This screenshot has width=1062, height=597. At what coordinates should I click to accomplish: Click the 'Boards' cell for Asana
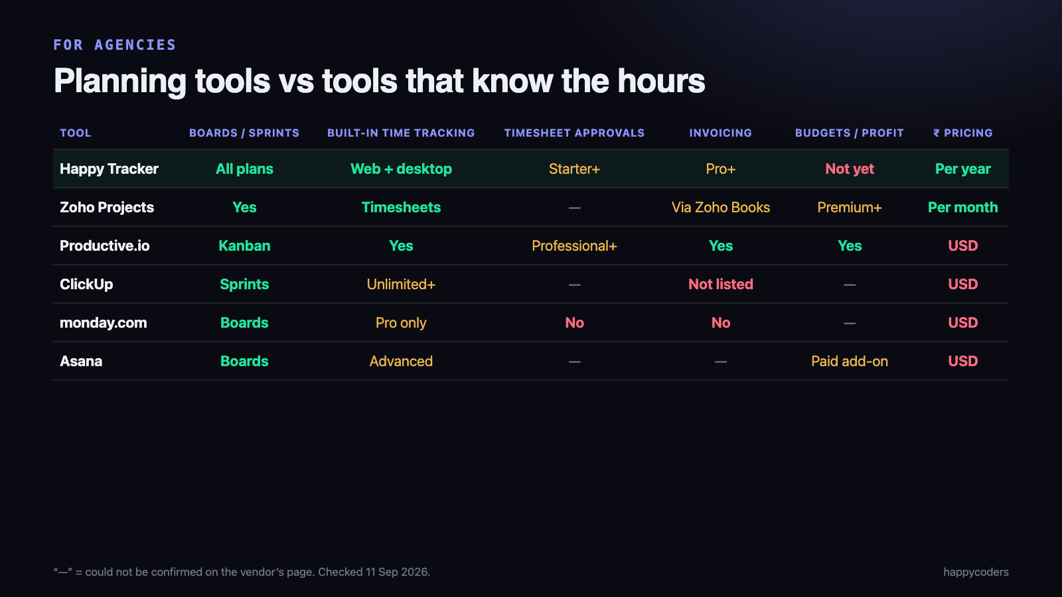coord(244,362)
